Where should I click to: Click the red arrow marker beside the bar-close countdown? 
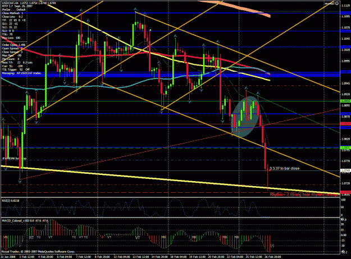click(x=270, y=170)
